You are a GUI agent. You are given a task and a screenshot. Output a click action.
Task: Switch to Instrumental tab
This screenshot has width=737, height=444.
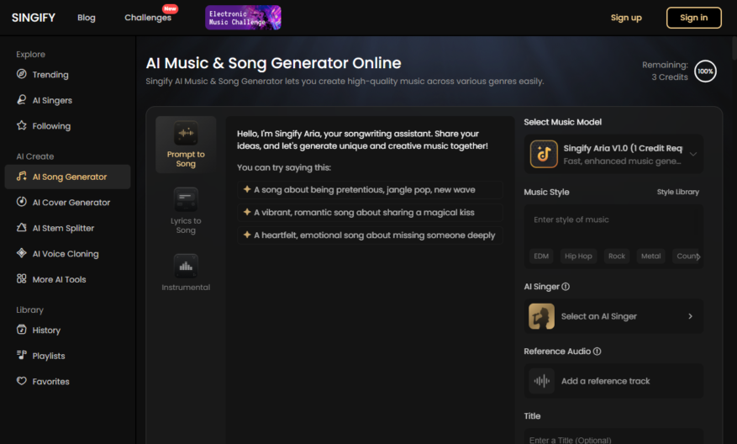pyautogui.click(x=186, y=272)
